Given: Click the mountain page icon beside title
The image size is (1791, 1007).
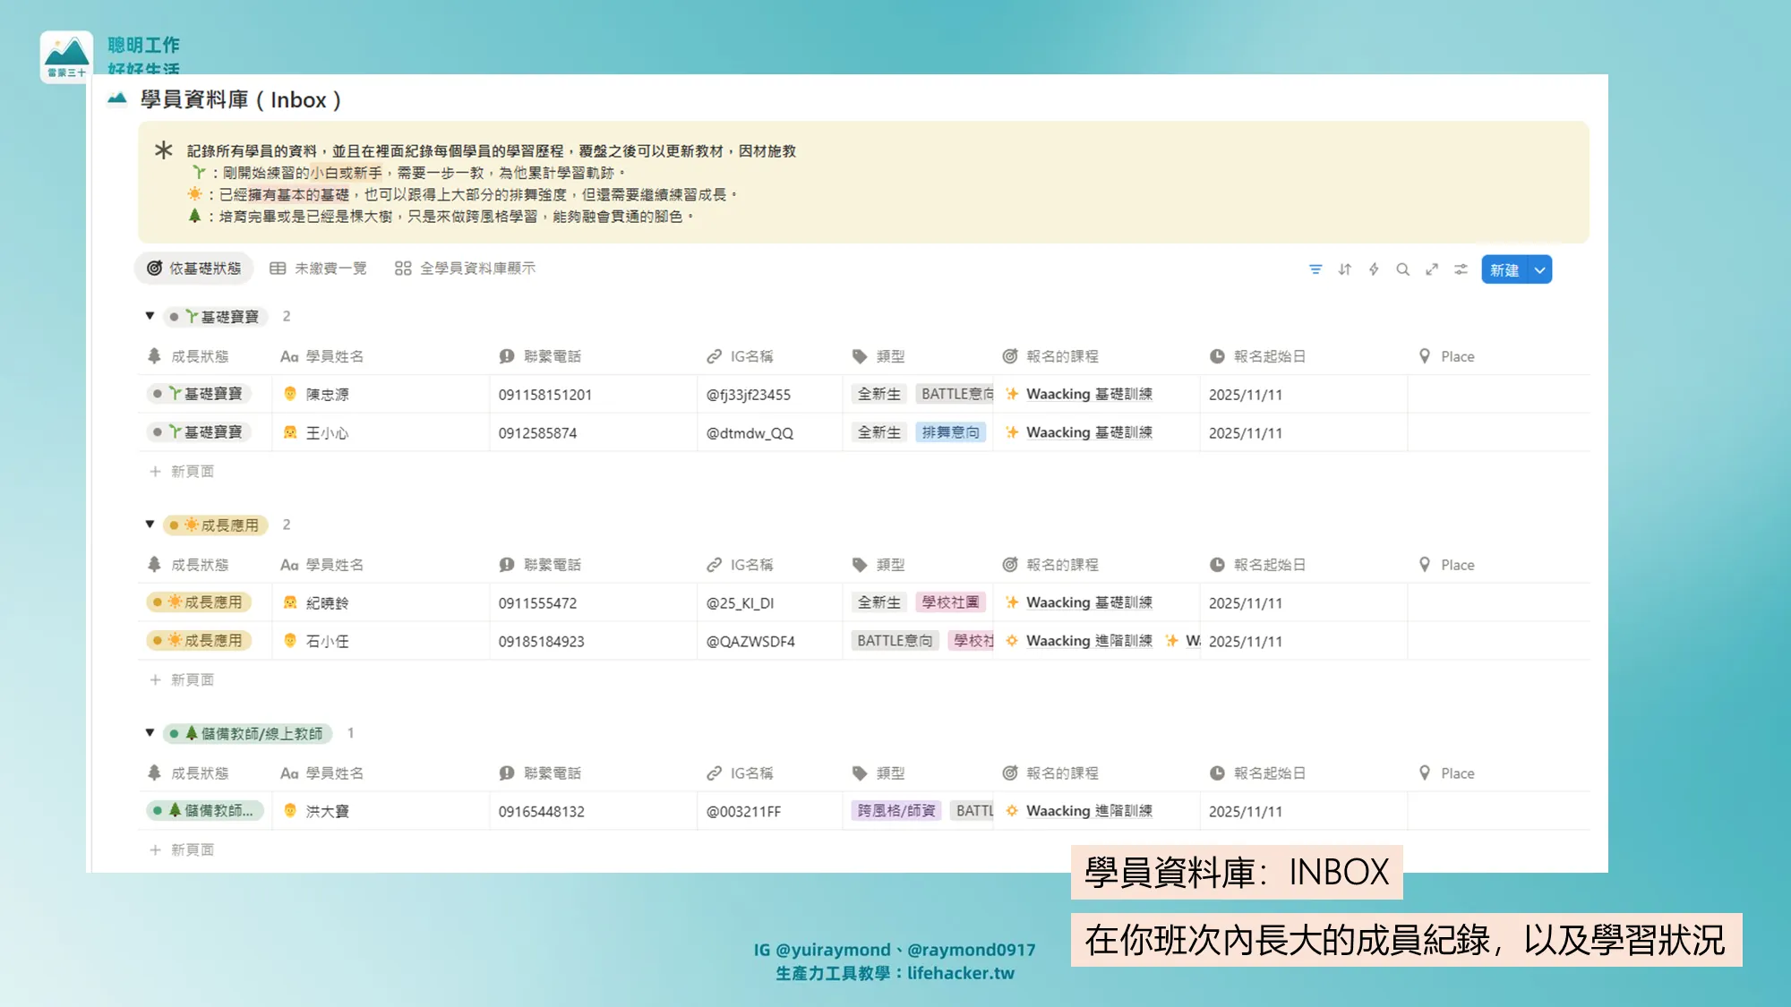Looking at the screenshot, I should [x=117, y=99].
